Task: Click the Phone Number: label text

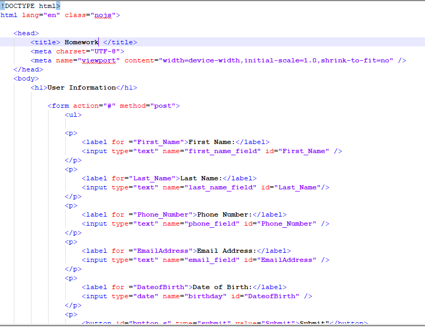Action: coord(224,214)
